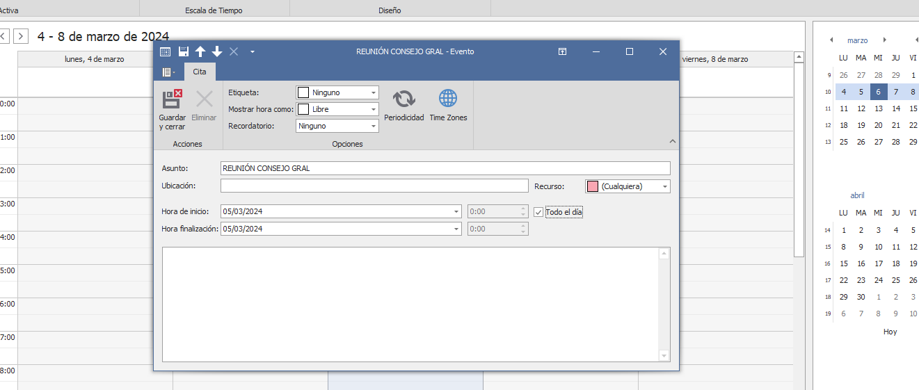
Task: Click into the Ubicación text field
Action: pyautogui.click(x=374, y=186)
